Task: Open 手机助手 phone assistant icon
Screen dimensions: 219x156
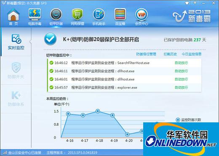Action: (99, 16)
